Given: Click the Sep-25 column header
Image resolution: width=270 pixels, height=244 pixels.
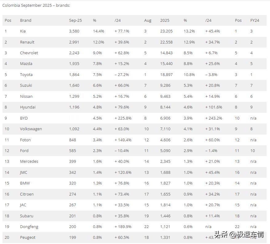Looking at the screenshot, I should point(75,21).
